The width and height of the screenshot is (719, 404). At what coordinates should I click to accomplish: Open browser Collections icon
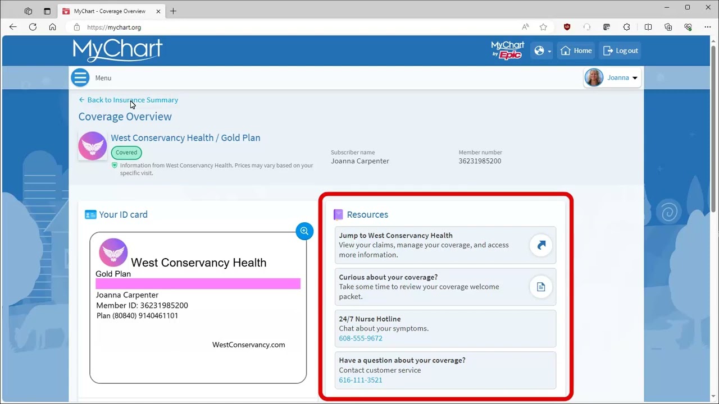pyautogui.click(x=668, y=27)
